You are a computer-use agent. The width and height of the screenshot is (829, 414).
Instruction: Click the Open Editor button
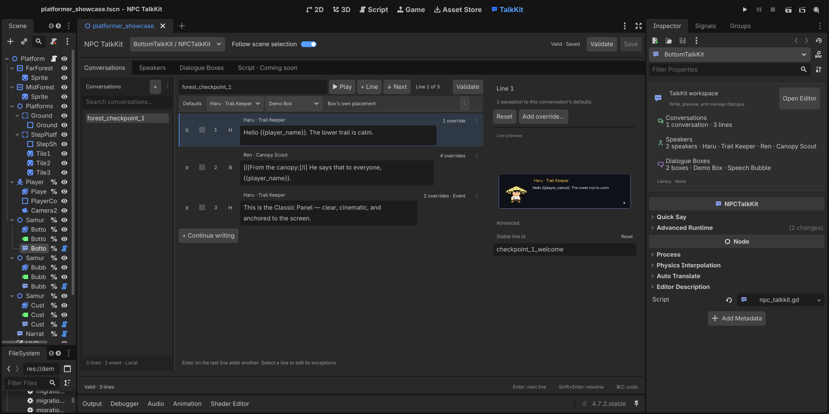pyautogui.click(x=799, y=98)
